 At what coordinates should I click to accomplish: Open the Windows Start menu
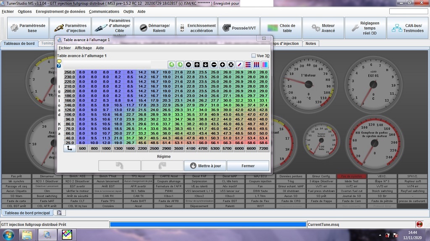pyautogui.click(x=8, y=235)
